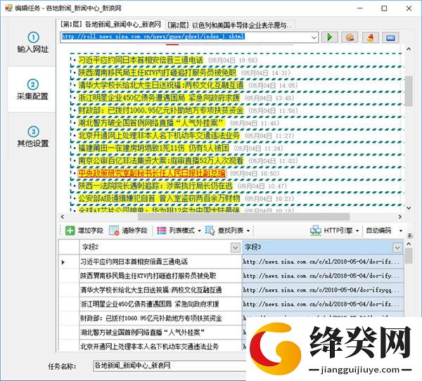This screenshot has height=381, width=422.
Task: Click the app icon in title bar
Action: [8, 8]
